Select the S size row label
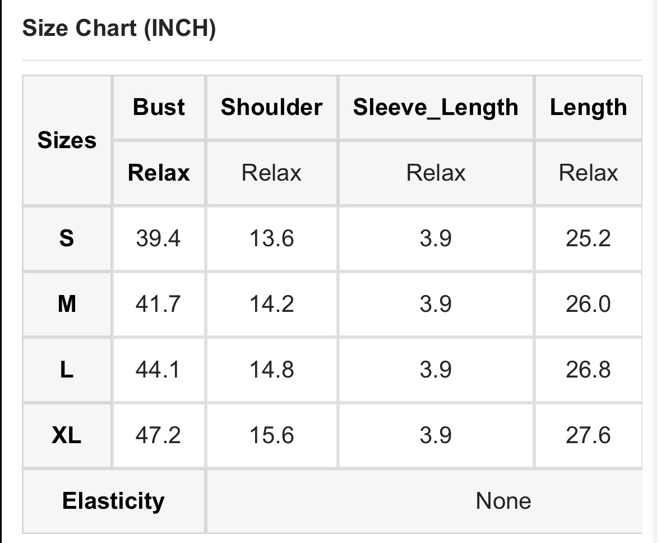This screenshot has height=543, width=661. tap(67, 238)
